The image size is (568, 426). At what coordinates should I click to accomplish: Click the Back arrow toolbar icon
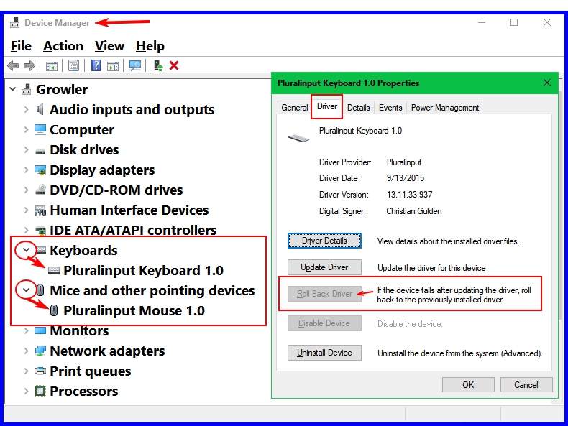(13, 65)
